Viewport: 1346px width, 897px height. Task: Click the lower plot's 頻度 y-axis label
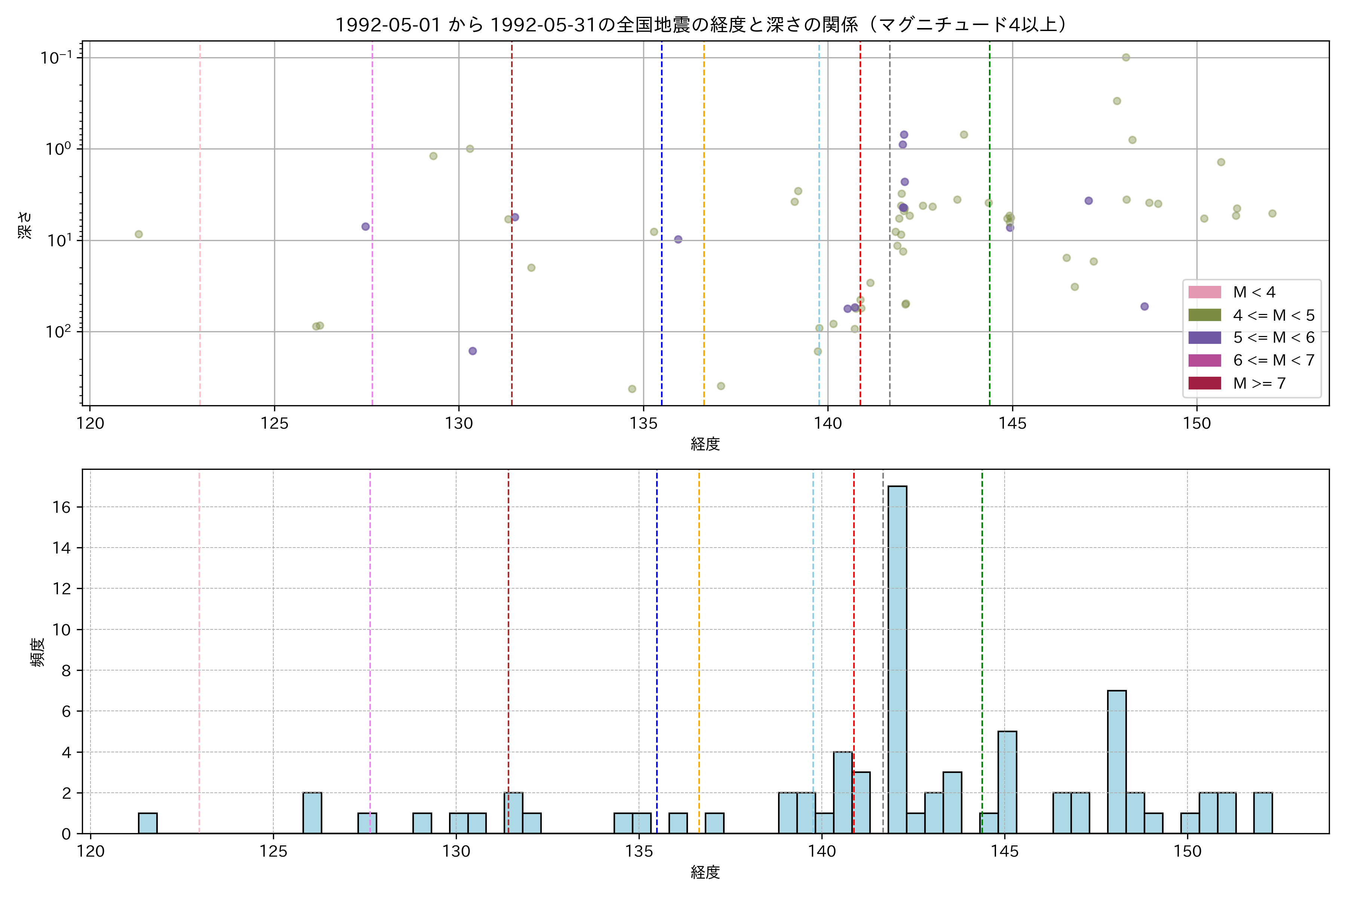coord(37,651)
